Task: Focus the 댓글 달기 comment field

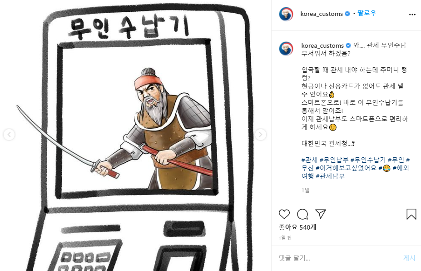Action: (x=338, y=258)
